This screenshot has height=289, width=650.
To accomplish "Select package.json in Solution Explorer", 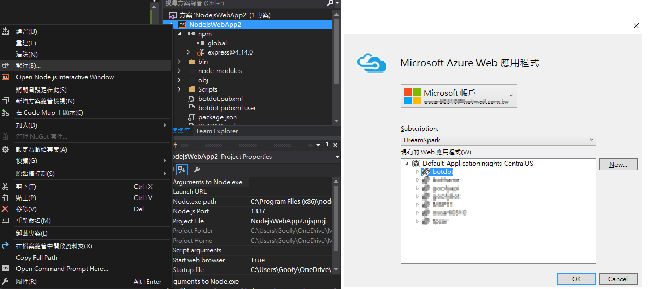I will point(217,117).
